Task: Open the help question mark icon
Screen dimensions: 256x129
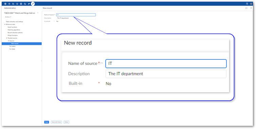Action: 251,8
